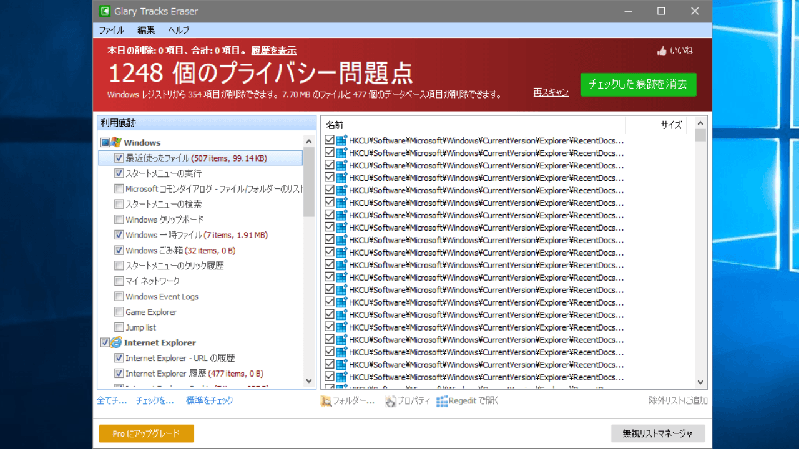Select the Game Explorer row text
This screenshot has width=799, height=449.
tap(151, 312)
